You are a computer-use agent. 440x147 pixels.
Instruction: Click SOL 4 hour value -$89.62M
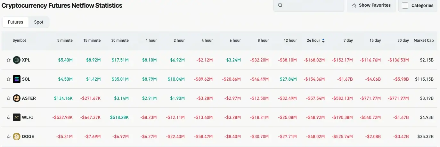(203, 79)
